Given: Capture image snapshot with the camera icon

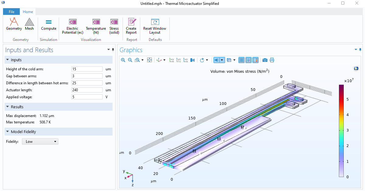Looking at the screenshot, I should pyautogui.click(x=265, y=60).
